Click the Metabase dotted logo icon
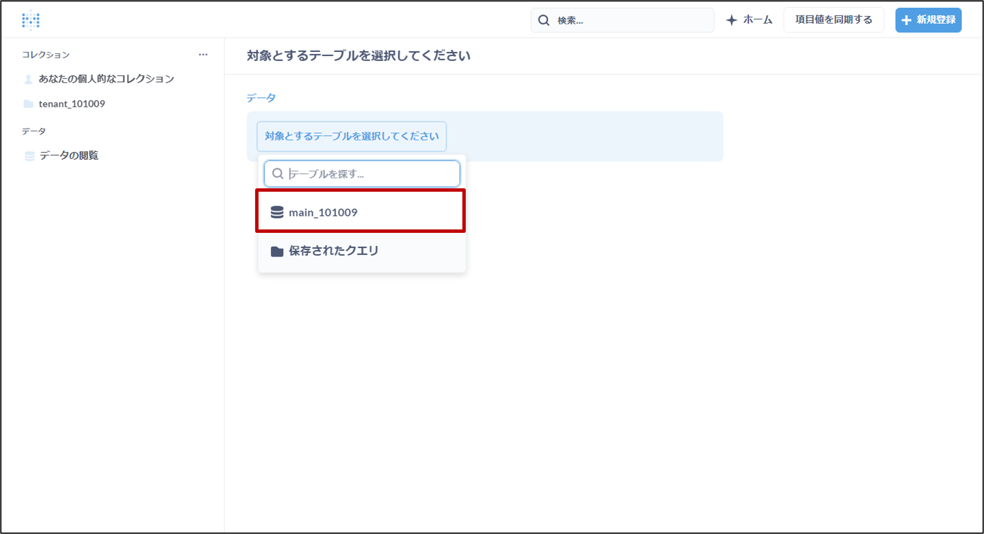984x534 pixels. coord(31,20)
